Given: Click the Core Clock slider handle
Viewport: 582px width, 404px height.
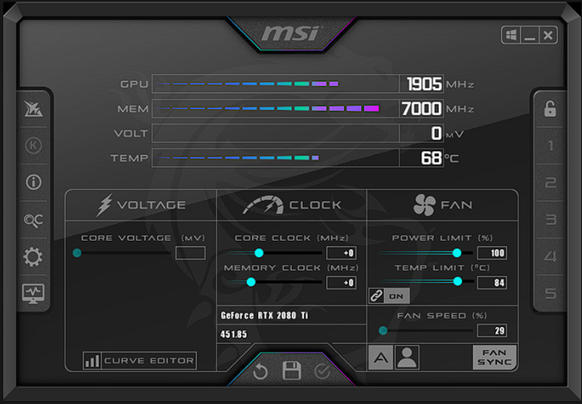Looking at the screenshot, I should pos(259,253).
